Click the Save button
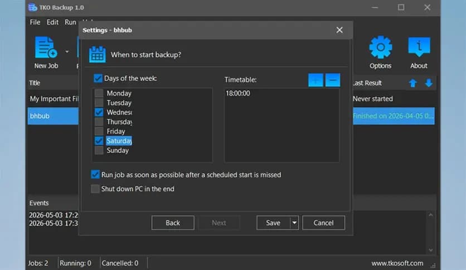Viewport: 466px width, 270px height. [273, 223]
